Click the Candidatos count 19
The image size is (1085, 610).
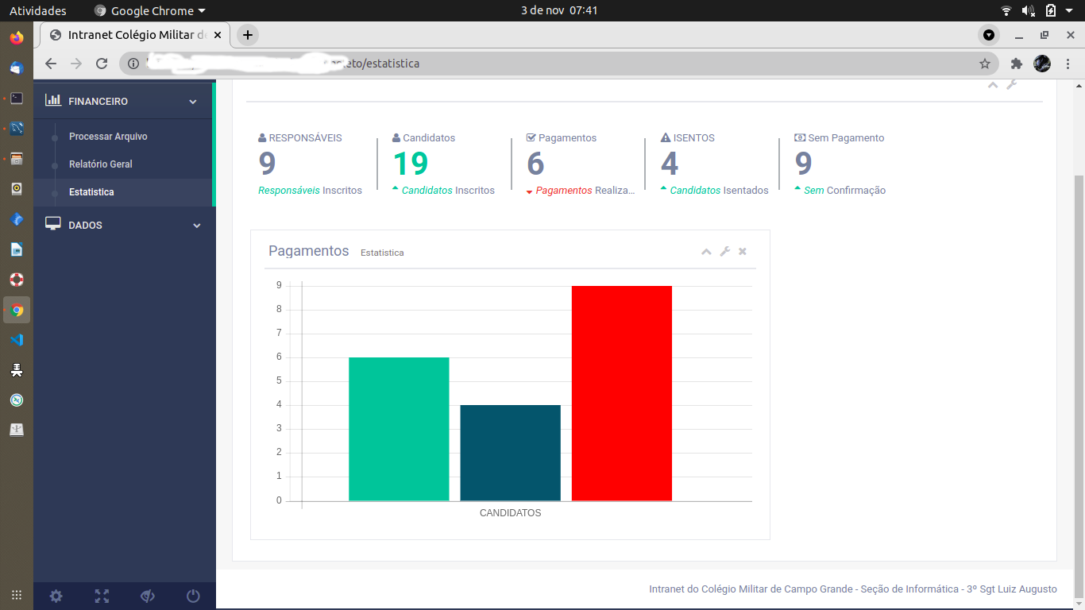pos(411,164)
